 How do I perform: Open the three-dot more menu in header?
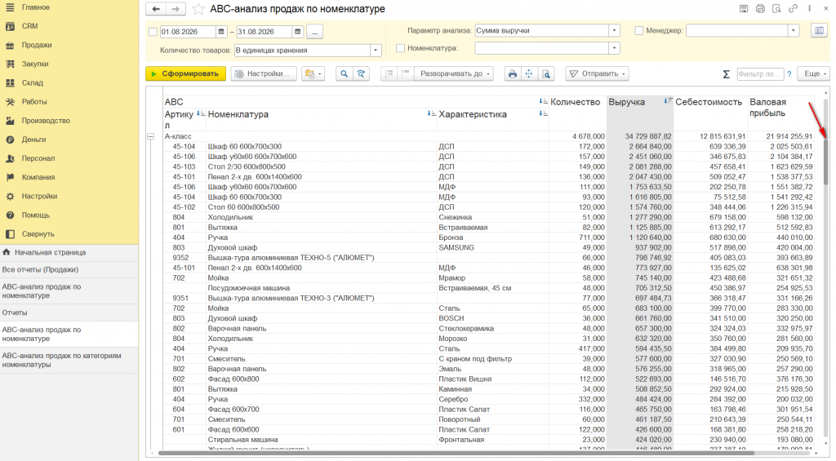809,8
